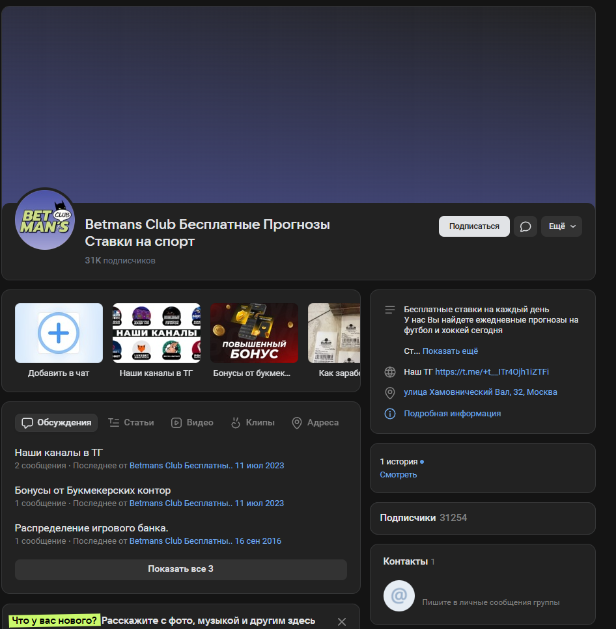Select the Обсуждения tab
616x629 pixels.
pos(56,422)
